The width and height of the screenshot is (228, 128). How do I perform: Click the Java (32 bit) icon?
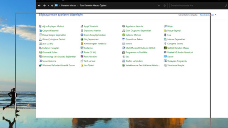[40, 44]
